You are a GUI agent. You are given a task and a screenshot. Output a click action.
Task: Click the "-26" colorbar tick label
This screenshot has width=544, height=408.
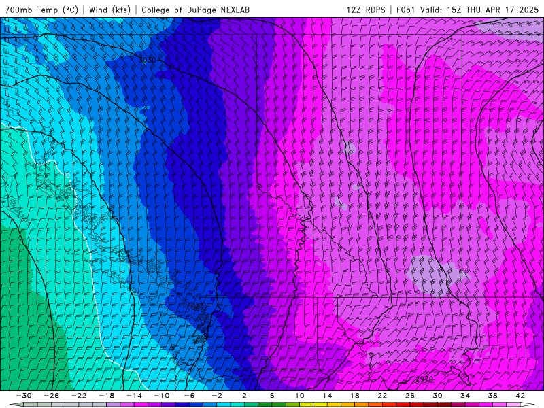52,396
